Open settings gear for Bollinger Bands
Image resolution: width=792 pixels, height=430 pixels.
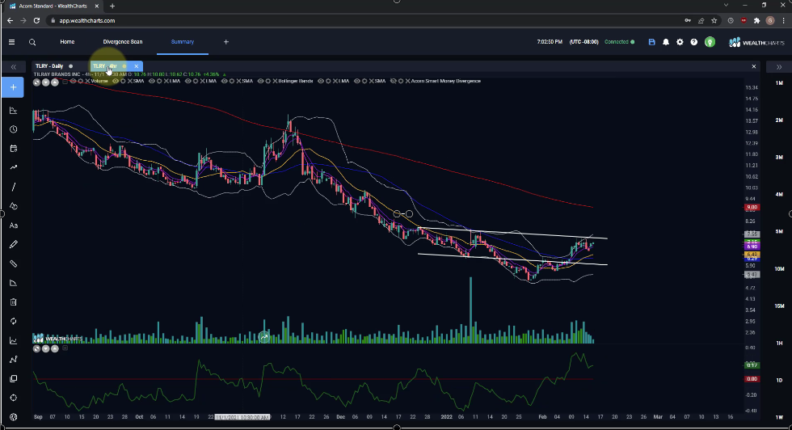tap(268, 81)
